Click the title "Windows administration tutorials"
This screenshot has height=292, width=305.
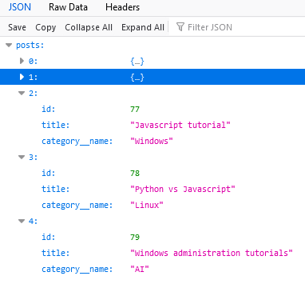click(x=212, y=253)
